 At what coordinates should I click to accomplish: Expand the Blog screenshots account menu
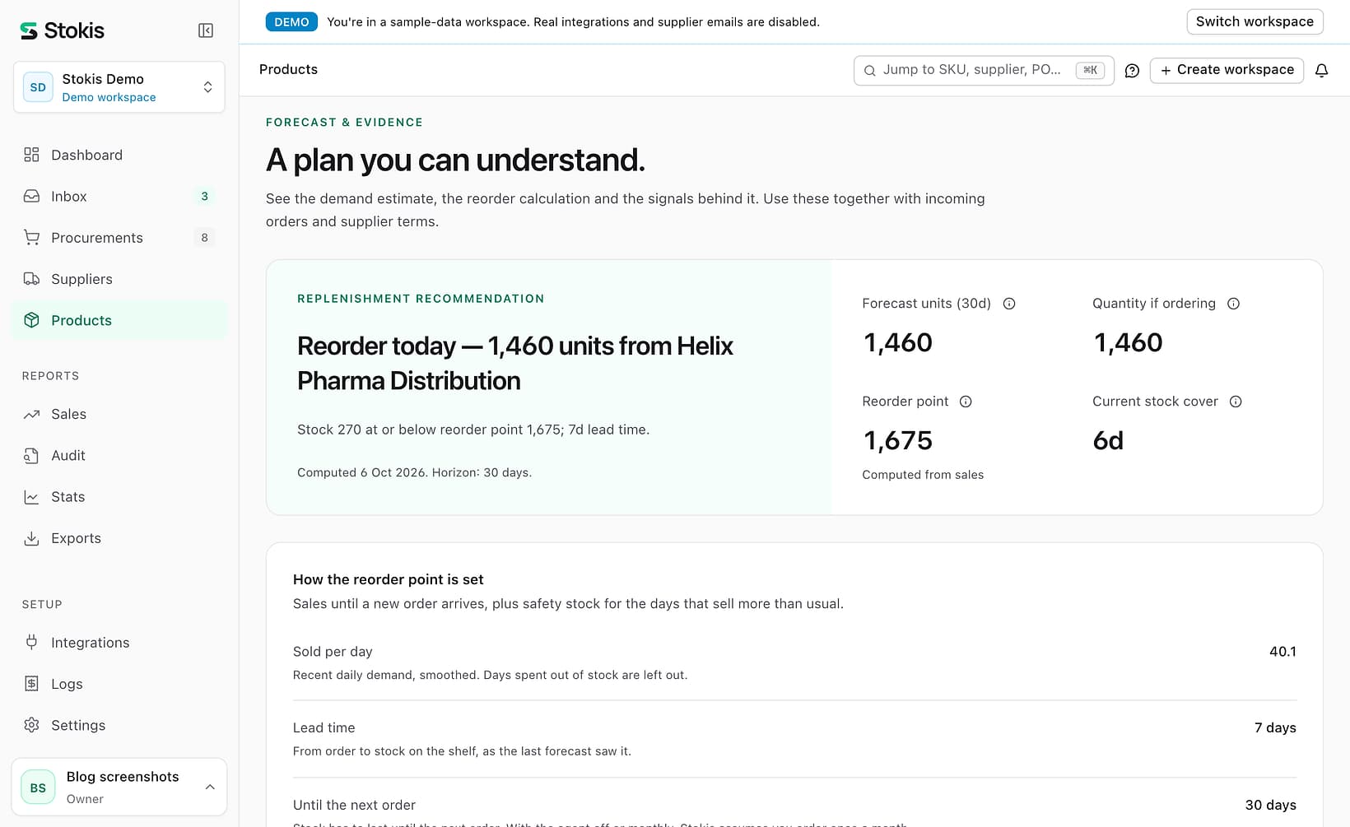[x=119, y=788]
